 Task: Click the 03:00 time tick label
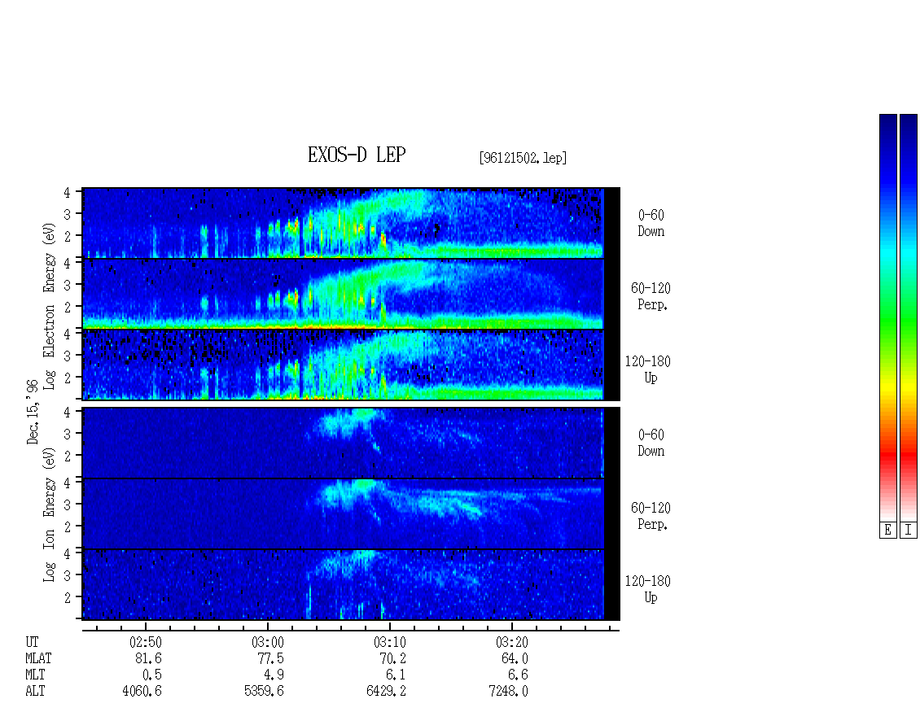(x=268, y=642)
